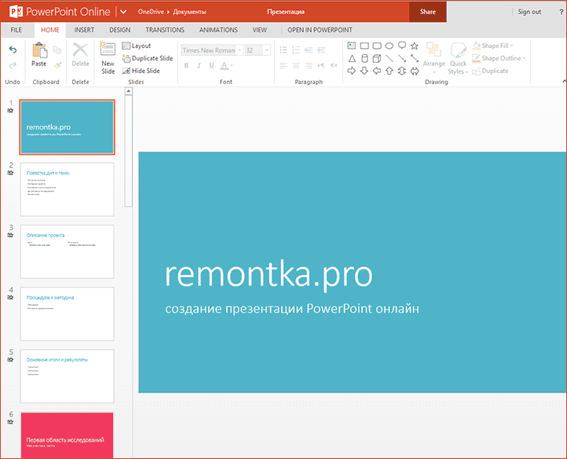Select the rounded rectangle shape

[377, 46]
